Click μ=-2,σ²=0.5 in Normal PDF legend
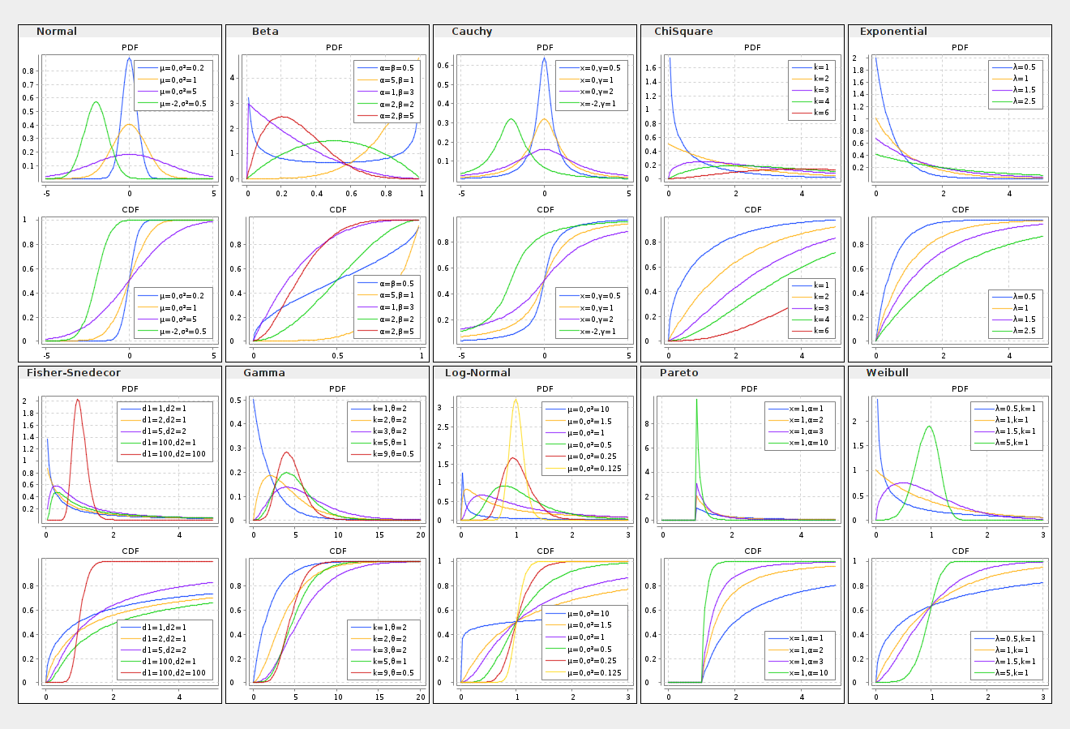1070x729 pixels. coord(183,104)
